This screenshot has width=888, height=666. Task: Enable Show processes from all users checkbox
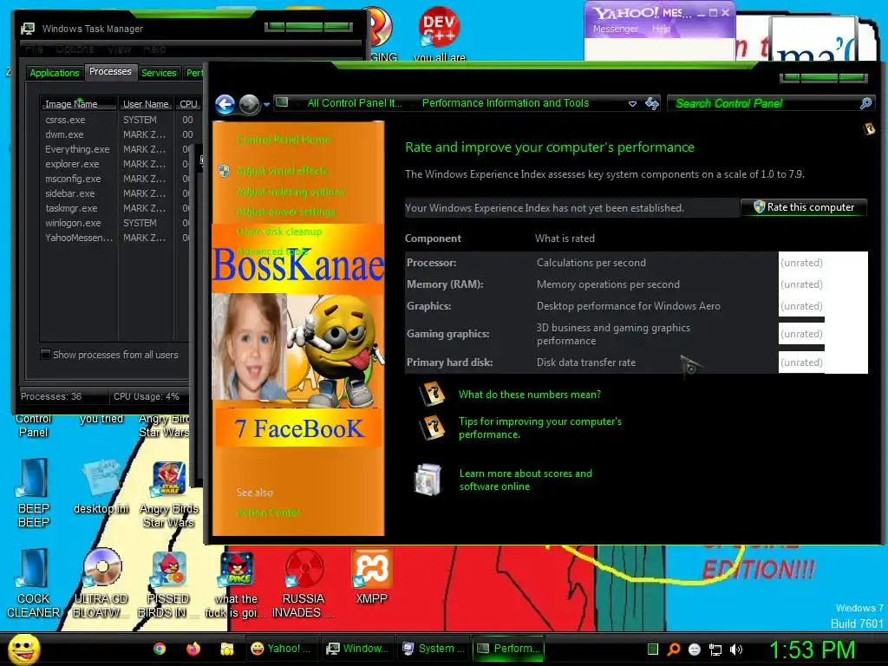coord(45,355)
